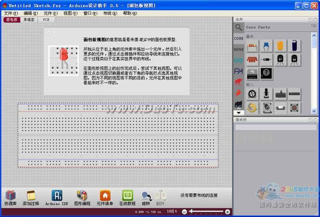Open the 视图(V) menu
This screenshot has height=217, width=320.
coord(70,13)
